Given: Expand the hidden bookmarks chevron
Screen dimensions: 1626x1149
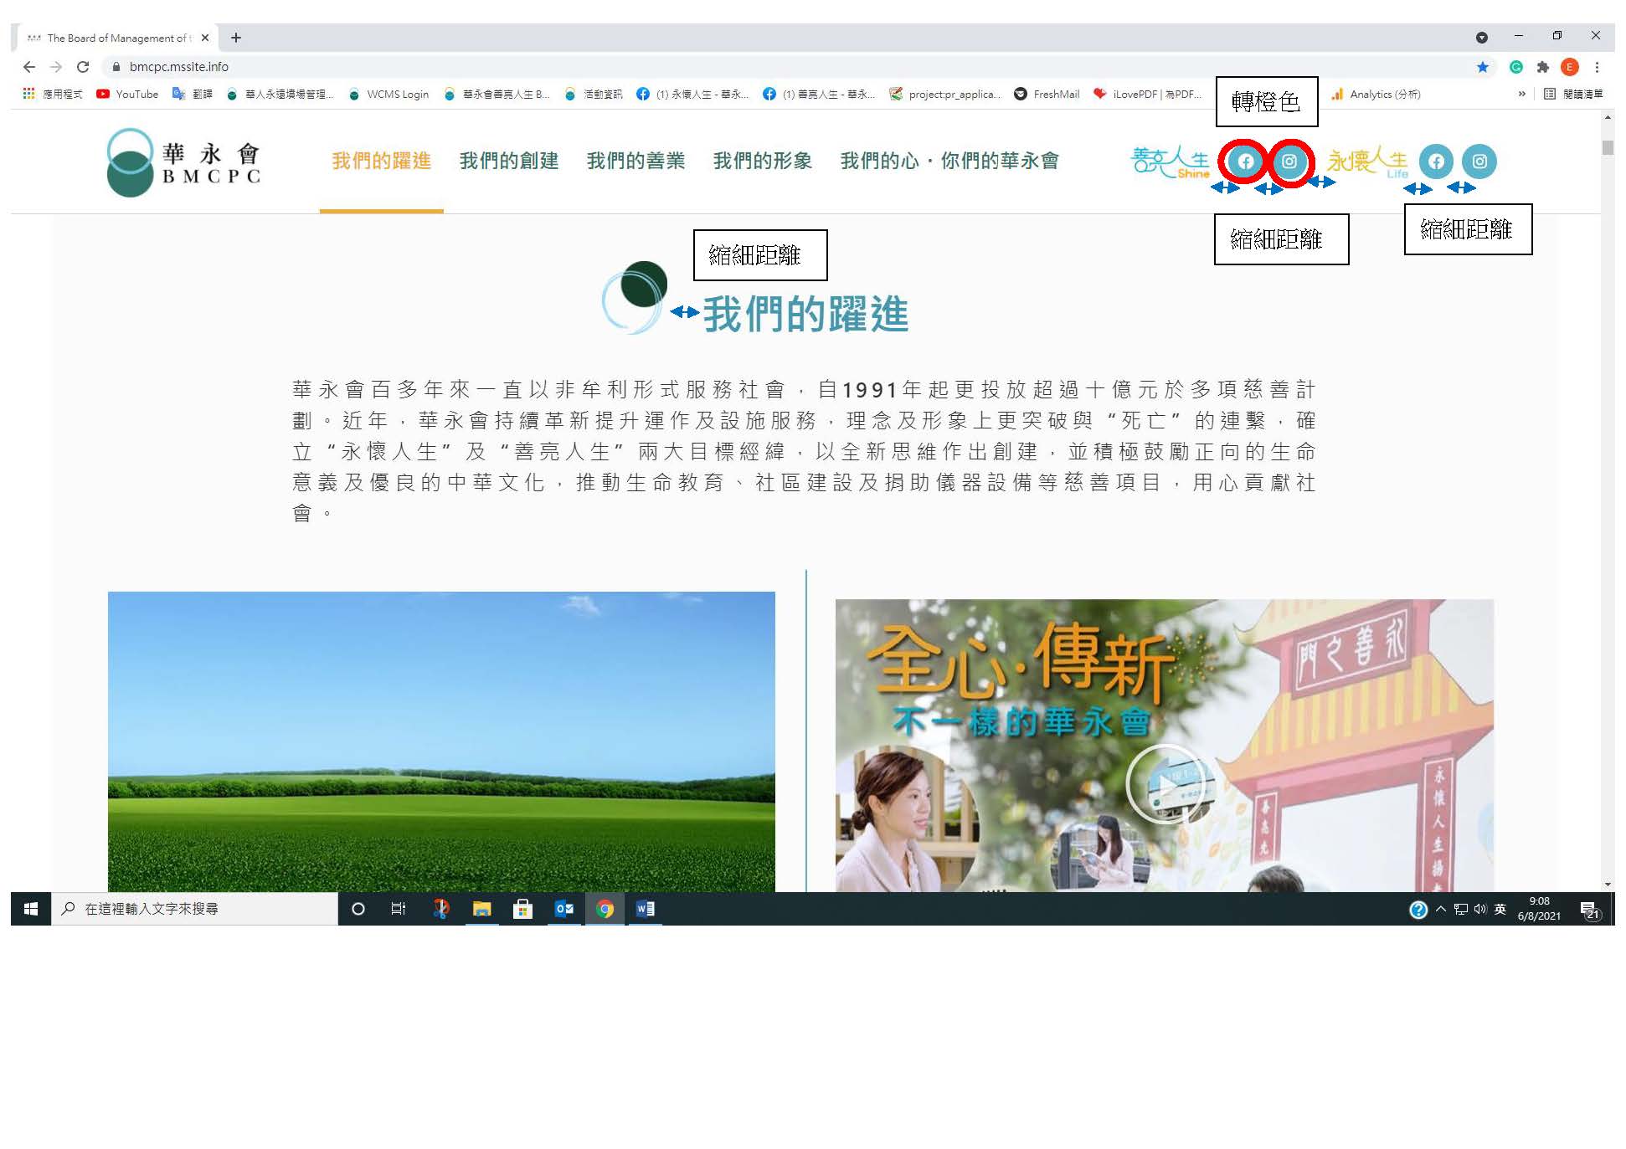Looking at the screenshot, I should click(1521, 94).
